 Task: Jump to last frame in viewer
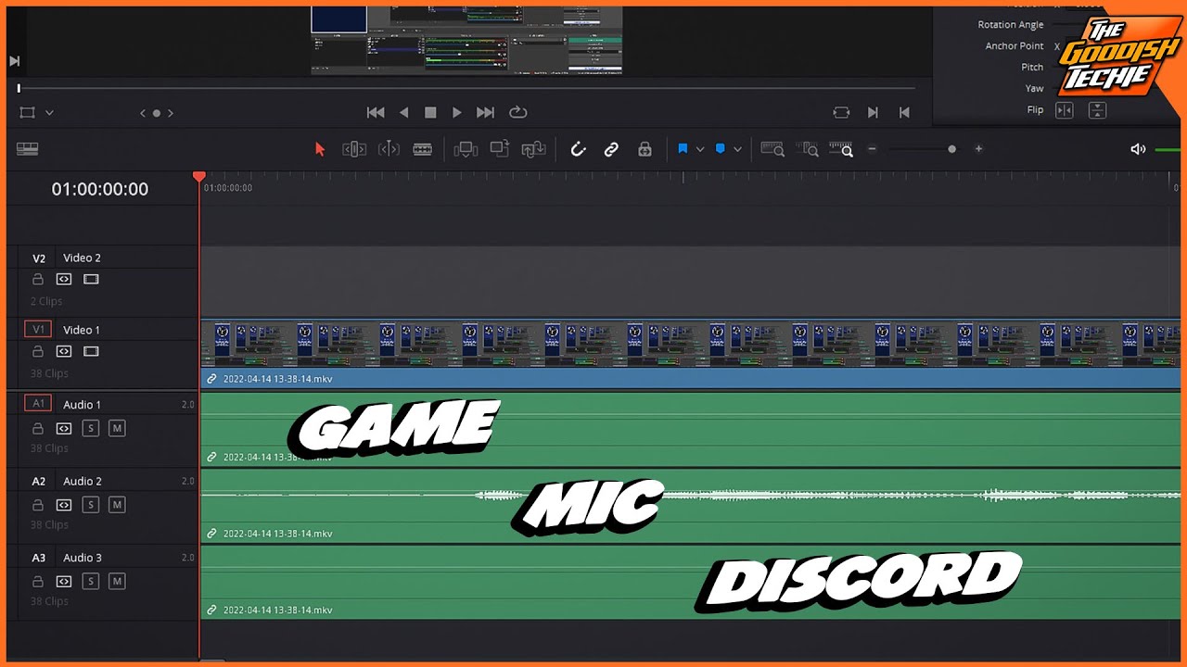click(485, 112)
